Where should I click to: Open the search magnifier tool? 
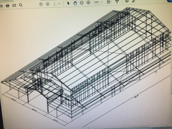(x=21, y=5)
